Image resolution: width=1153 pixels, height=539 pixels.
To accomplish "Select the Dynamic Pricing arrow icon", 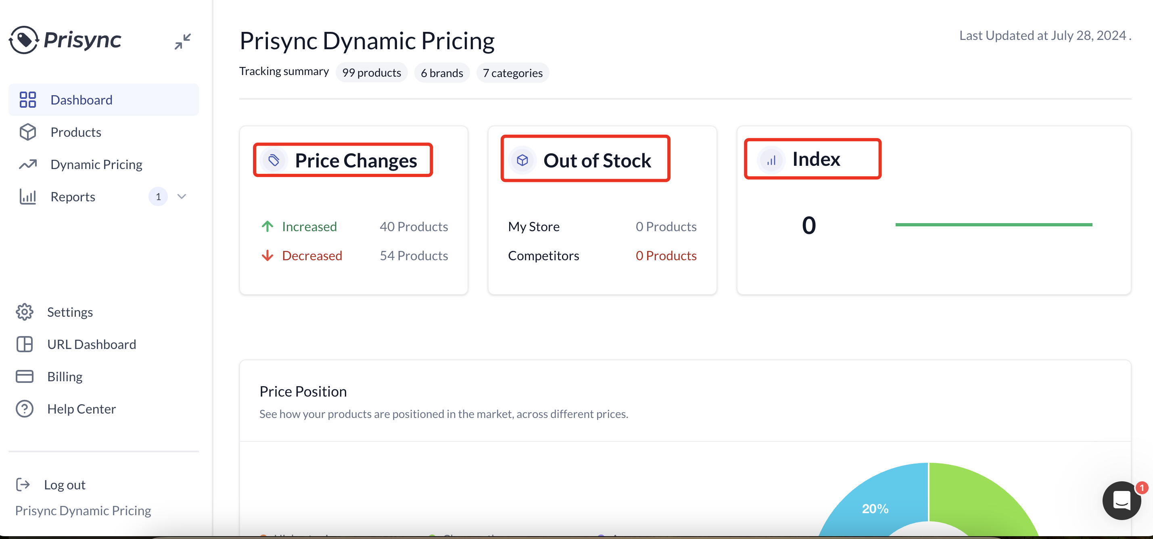I will coord(27,164).
